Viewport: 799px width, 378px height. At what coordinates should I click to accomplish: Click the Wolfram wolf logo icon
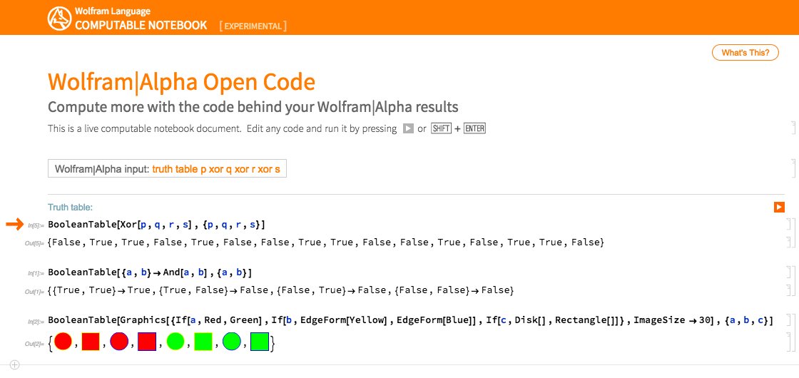60,19
